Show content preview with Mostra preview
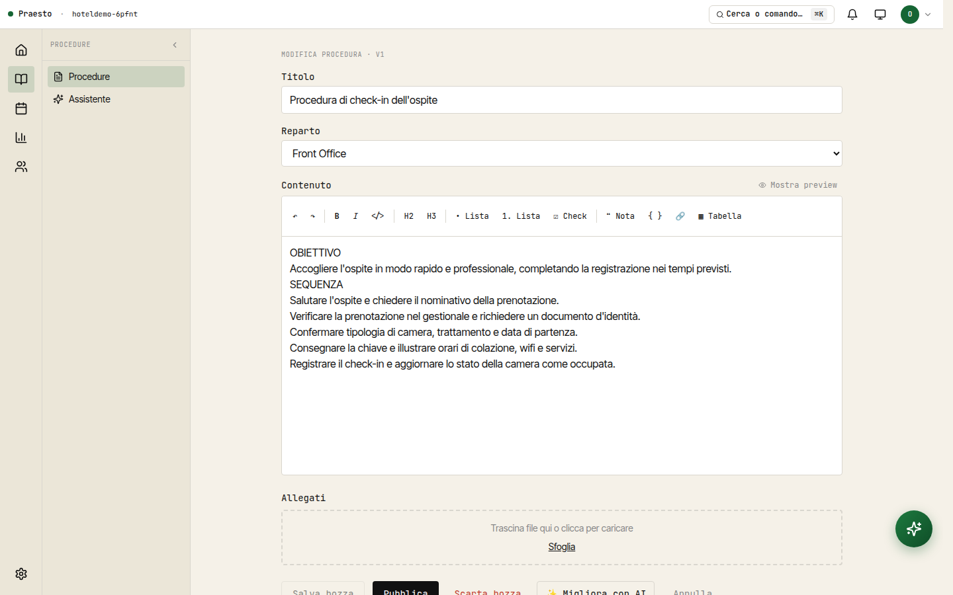 pyautogui.click(x=798, y=185)
